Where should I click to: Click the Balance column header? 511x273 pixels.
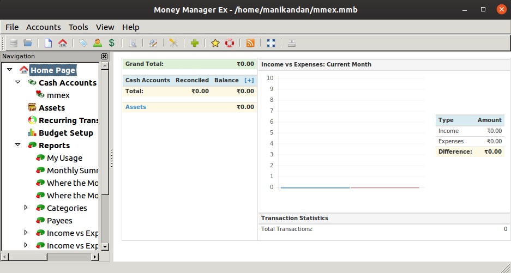(x=226, y=80)
